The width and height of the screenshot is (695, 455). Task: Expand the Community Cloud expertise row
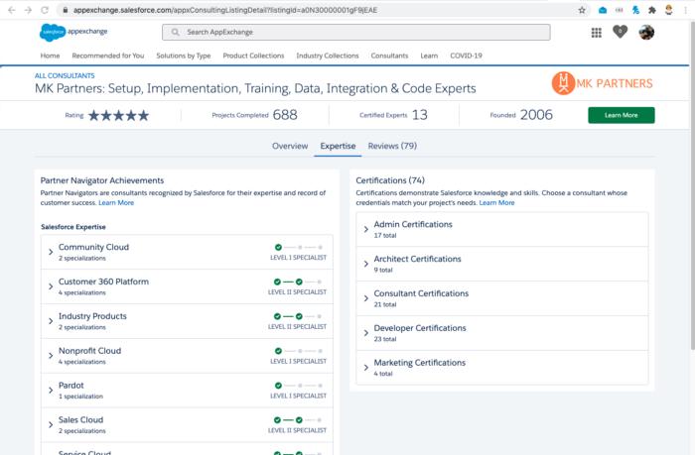point(51,252)
